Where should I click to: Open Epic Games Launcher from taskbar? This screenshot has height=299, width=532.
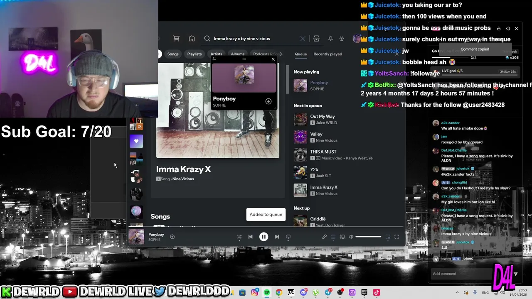click(x=364, y=292)
